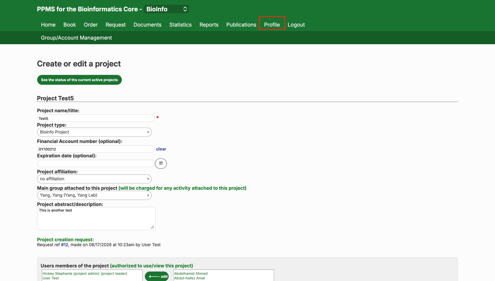Open request reference #12 link

point(65,245)
